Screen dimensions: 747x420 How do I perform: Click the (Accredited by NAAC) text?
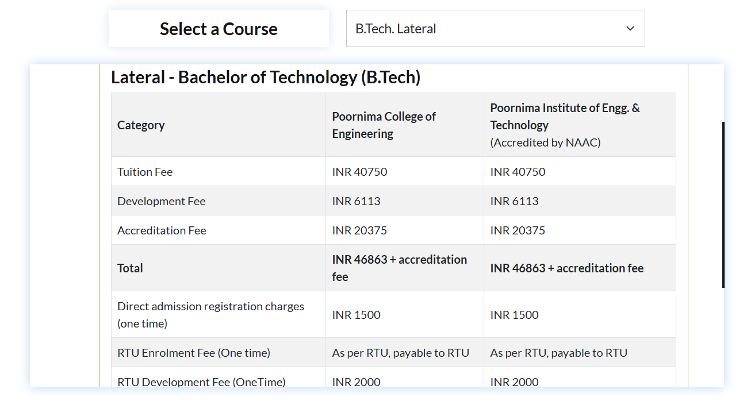(x=545, y=142)
